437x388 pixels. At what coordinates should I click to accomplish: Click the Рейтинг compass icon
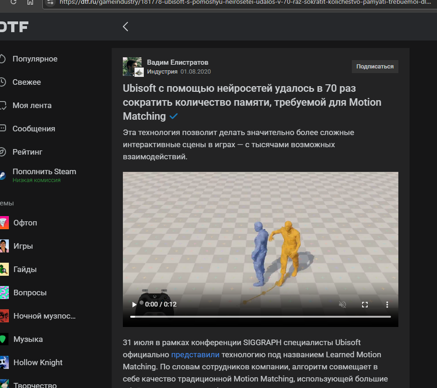[x=2, y=152]
